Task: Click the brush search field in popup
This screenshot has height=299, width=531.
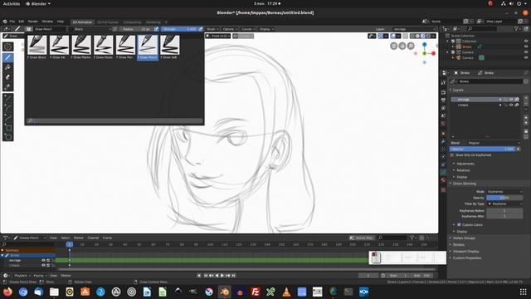Action: click(x=114, y=120)
